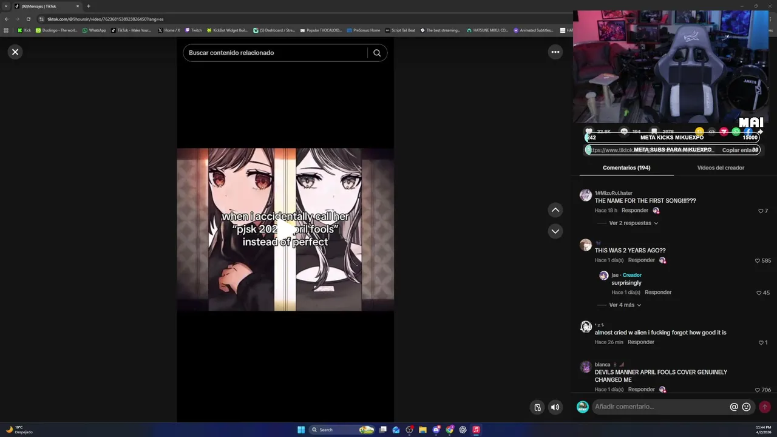Go to previous video with up arrow
Screen dimensions: 777x437
[x=555, y=210]
